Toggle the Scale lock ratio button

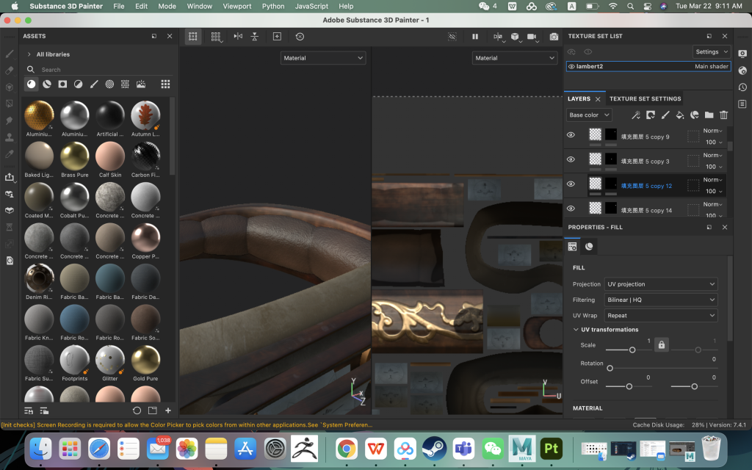662,344
